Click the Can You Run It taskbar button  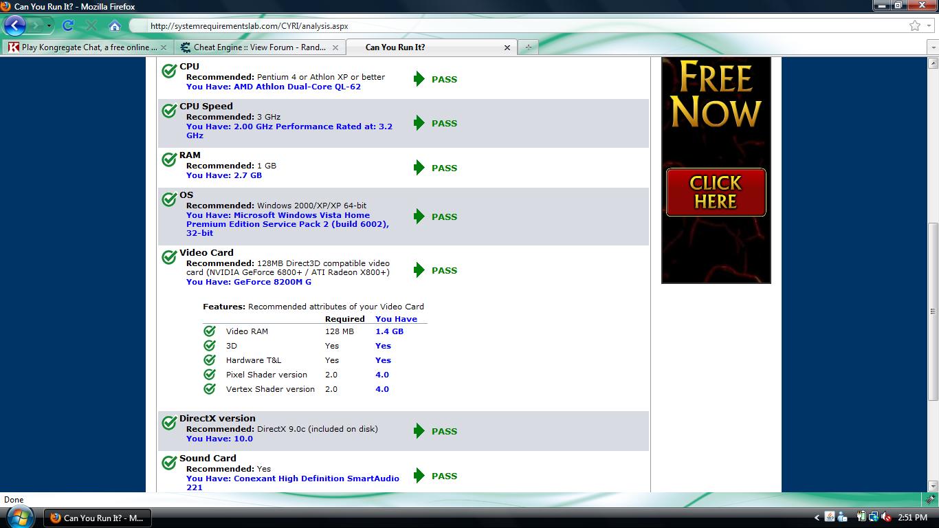98,518
